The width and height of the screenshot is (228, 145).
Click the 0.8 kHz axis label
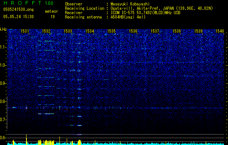click(x=3, y=101)
